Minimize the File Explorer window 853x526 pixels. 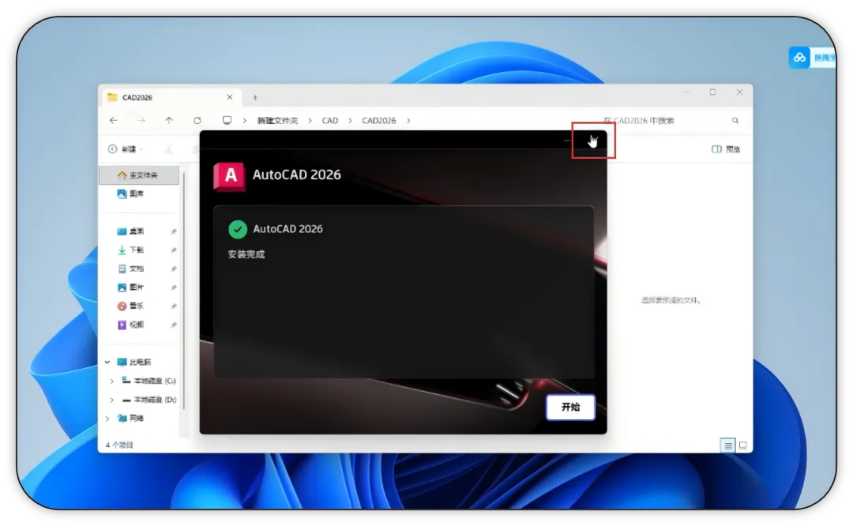[x=686, y=92]
